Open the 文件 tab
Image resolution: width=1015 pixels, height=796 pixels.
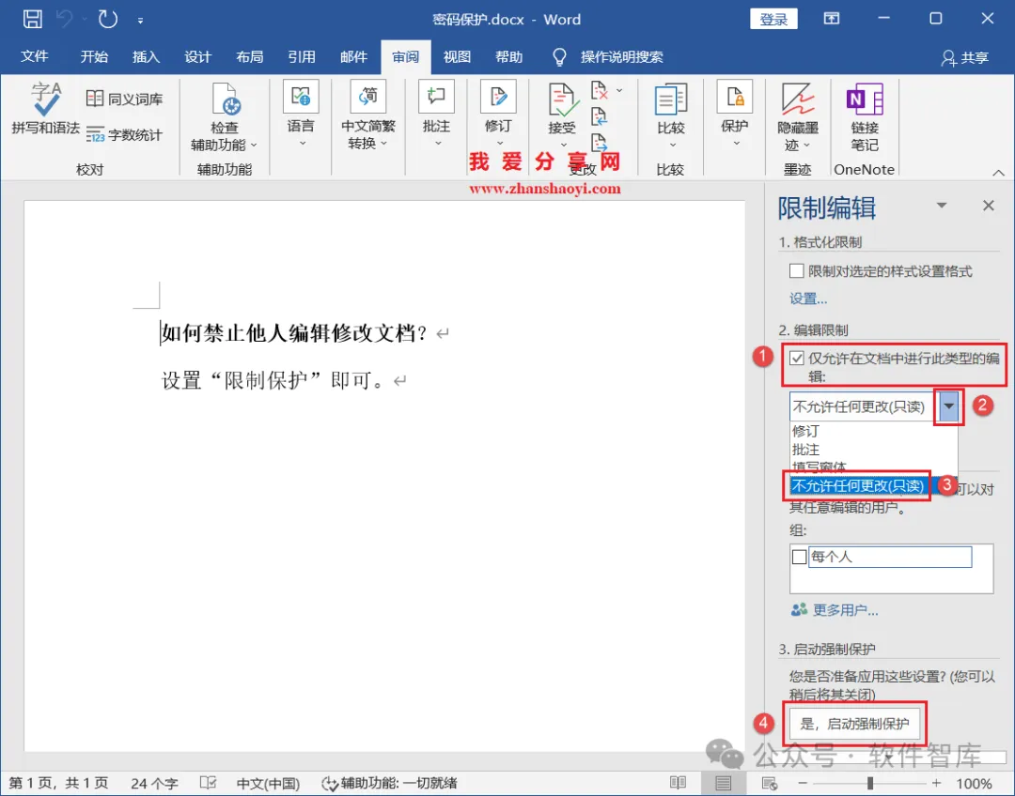[35, 56]
